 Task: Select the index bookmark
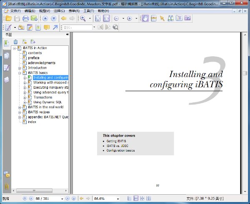(x=32, y=122)
